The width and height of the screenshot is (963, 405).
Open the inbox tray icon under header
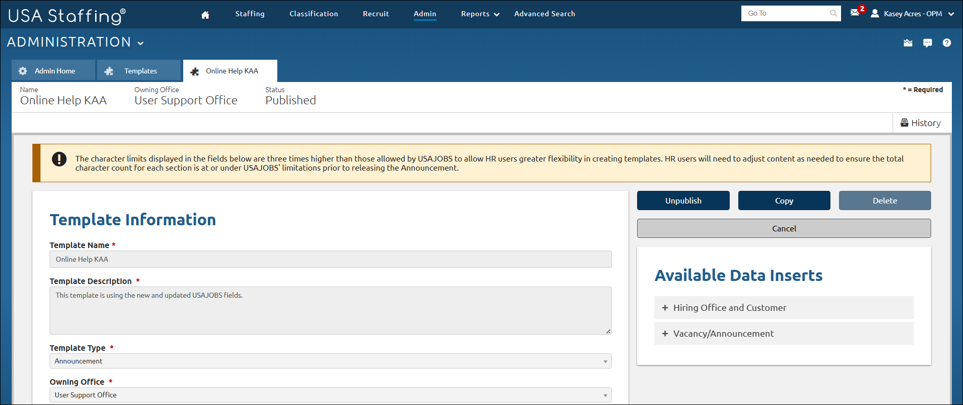pyautogui.click(x=908, y=43)
